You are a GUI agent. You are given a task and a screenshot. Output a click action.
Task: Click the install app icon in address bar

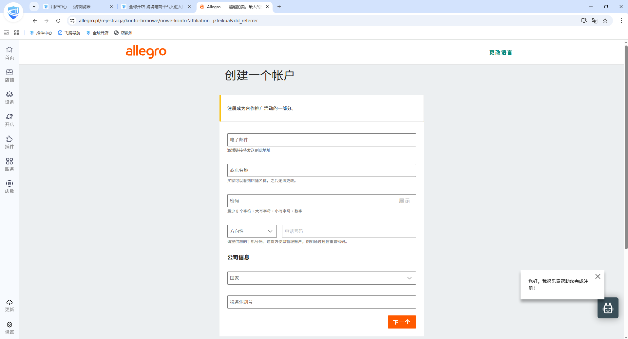(584, 21)
